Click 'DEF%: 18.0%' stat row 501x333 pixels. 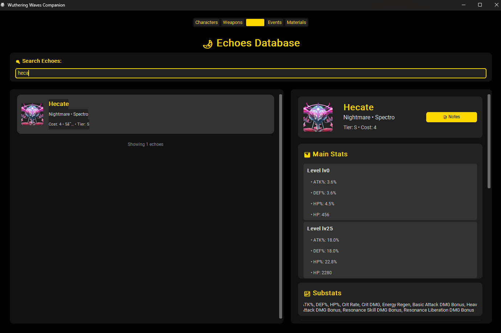325,251
